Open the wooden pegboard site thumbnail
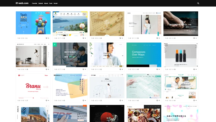Screen dimensions: 216x122 pos(107,24)
